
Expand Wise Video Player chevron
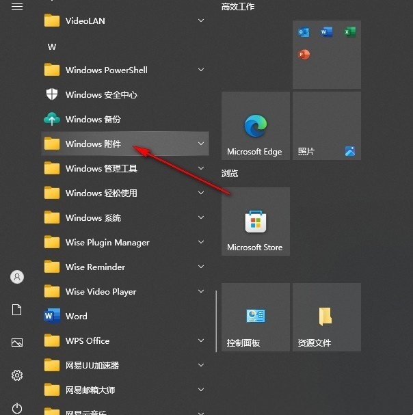[201, 291]
